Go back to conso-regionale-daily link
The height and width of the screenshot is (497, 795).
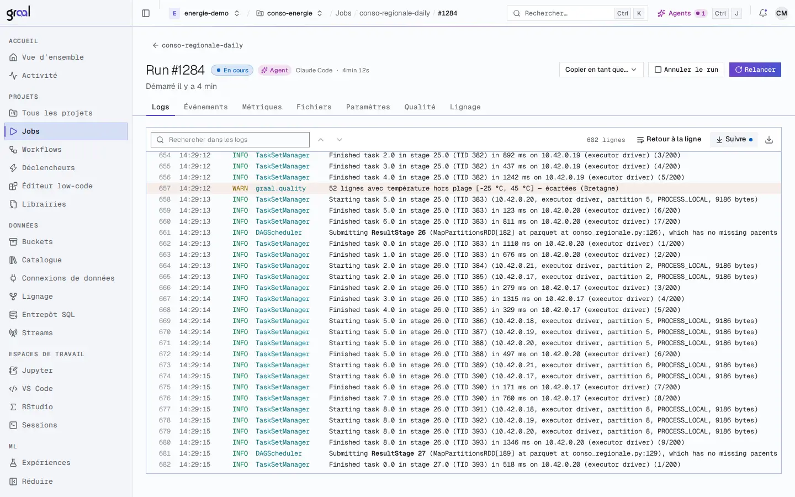(x=198, y=45)
